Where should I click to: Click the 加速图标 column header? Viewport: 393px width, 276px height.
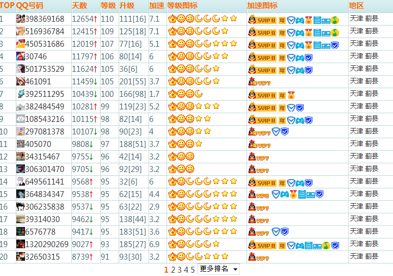click(x=262, y=5)
